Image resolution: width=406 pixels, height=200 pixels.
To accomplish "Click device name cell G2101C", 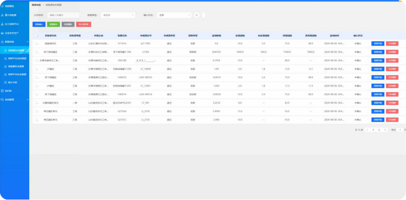I will pos(122,120).
